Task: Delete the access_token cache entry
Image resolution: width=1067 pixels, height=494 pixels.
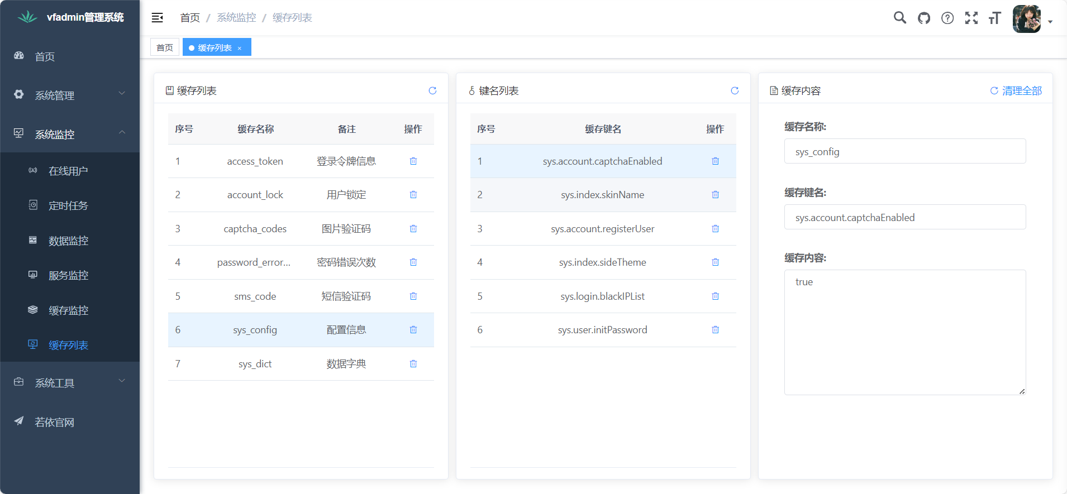Action: [x=413, y=161]
